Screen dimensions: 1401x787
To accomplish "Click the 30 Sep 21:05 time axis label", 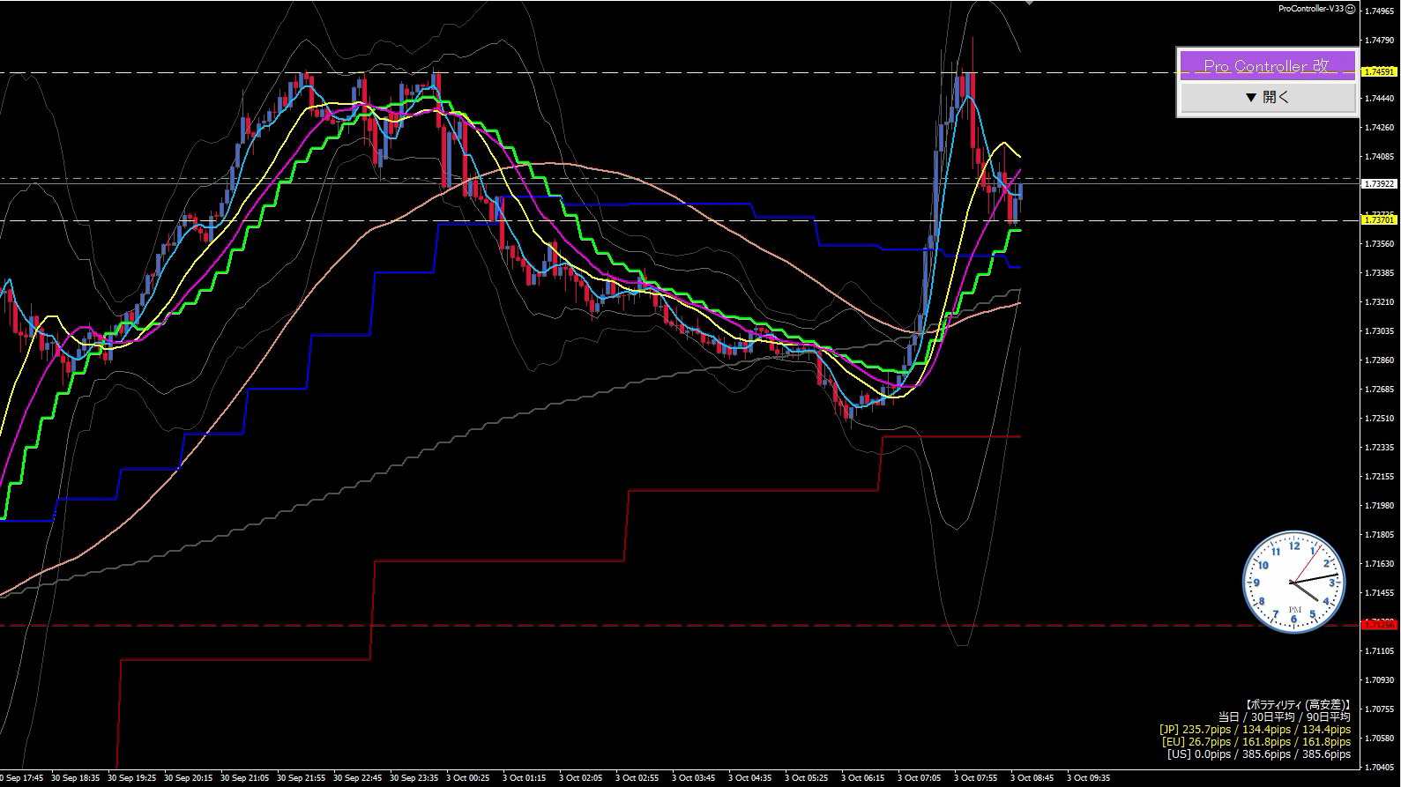I will [244, 779].
